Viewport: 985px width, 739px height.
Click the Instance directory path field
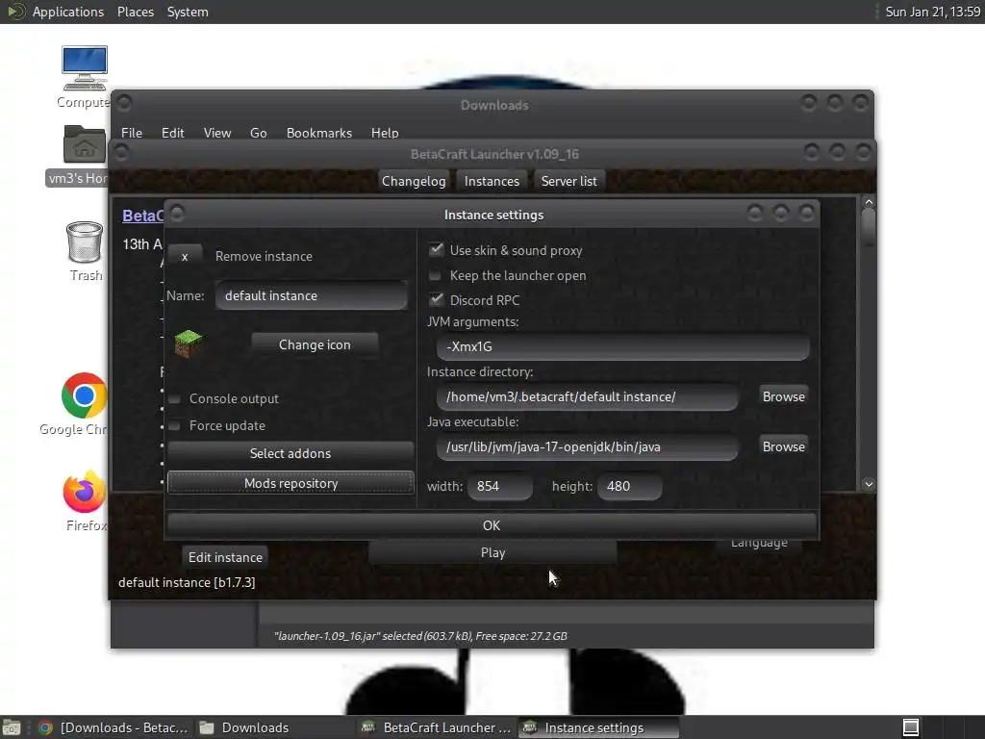pyautogui.click(x=588, y=396)
